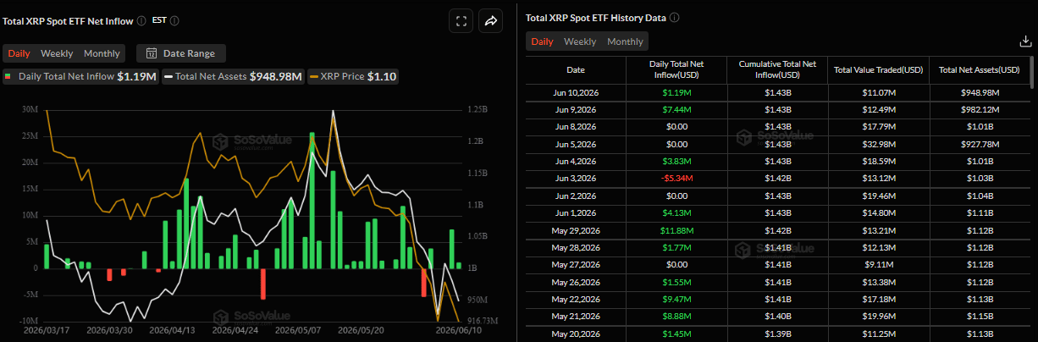Click the $9.11M value traded cell

coord(878,264)
